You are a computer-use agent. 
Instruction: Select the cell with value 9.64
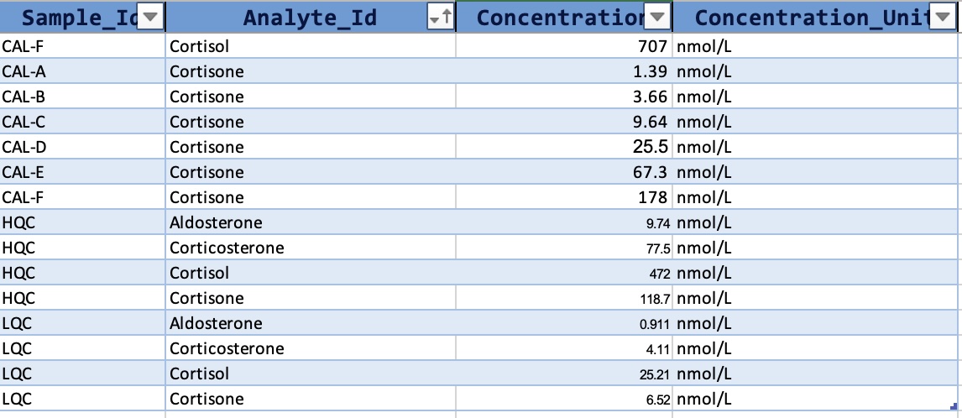[x=650, y=122]
